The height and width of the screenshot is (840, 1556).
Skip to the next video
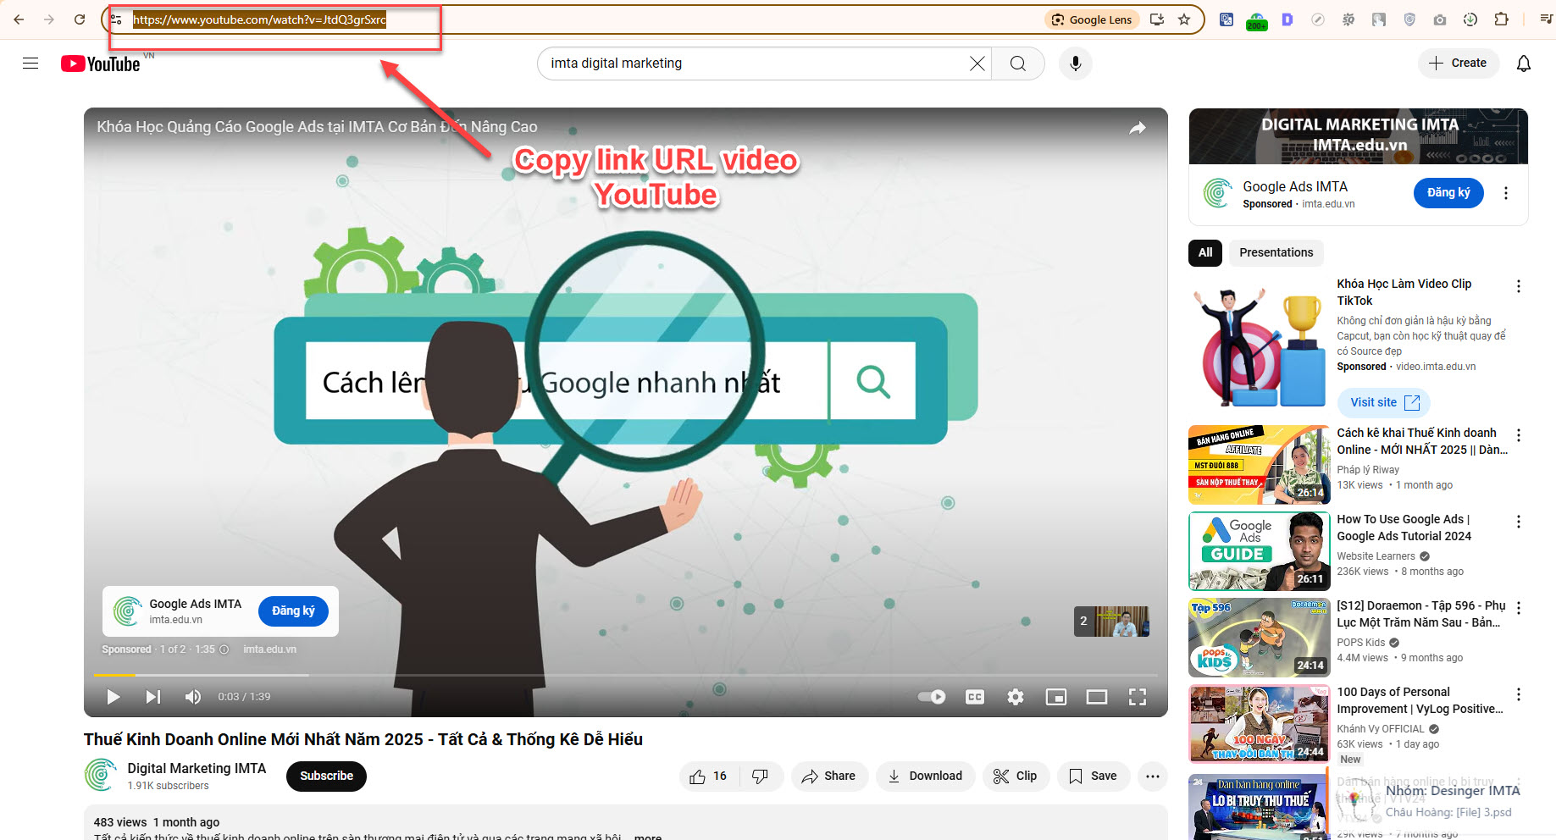click(x=153, y=697)
